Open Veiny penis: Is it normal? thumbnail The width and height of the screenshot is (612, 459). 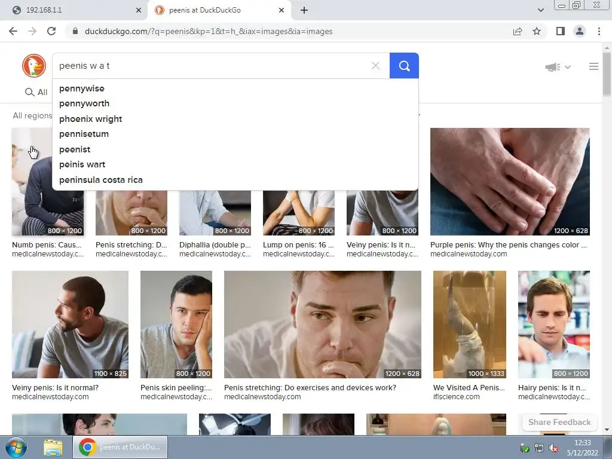click(70, 325)
